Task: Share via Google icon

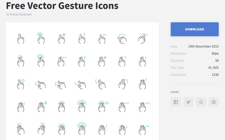Action: (x=201, y=102)
